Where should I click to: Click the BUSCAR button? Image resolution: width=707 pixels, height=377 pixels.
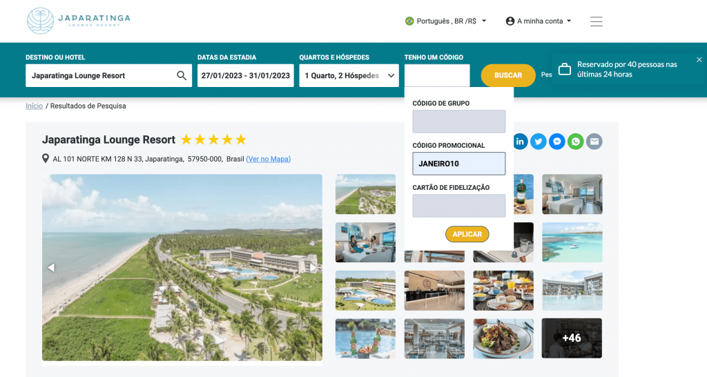(508, 75)
